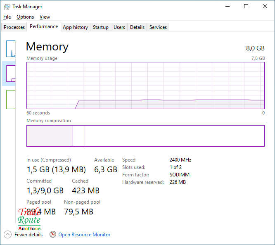Switch to the Startup tab
Image resolution: width=275 pixels, height=245 pixels.
101,27
